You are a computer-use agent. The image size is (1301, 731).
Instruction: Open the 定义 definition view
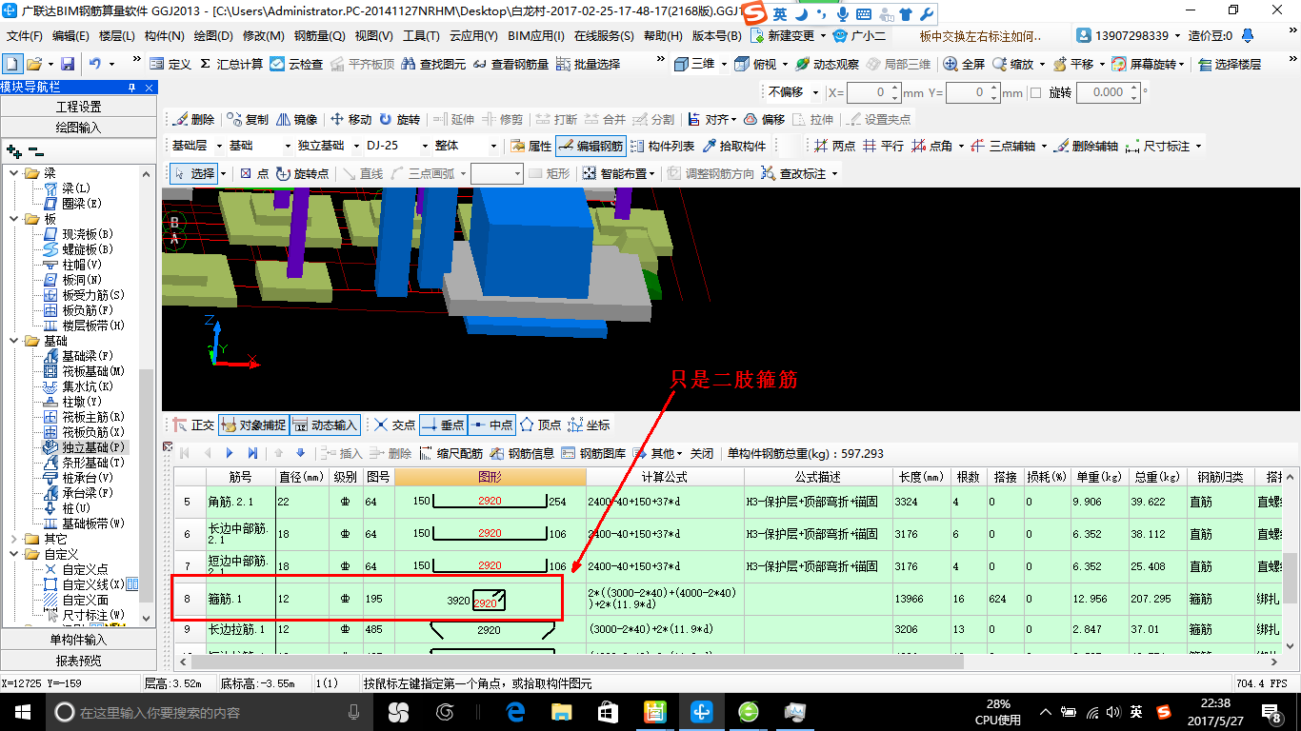click(170, 64)
